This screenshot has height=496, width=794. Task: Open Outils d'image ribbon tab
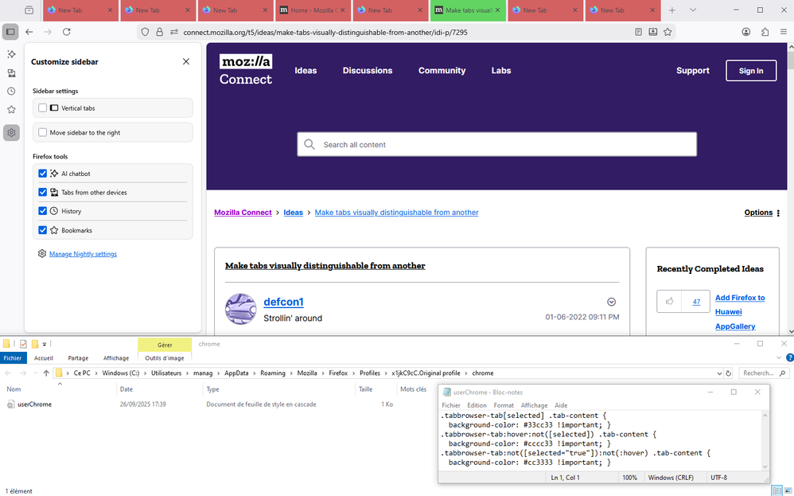click(165, 357)
